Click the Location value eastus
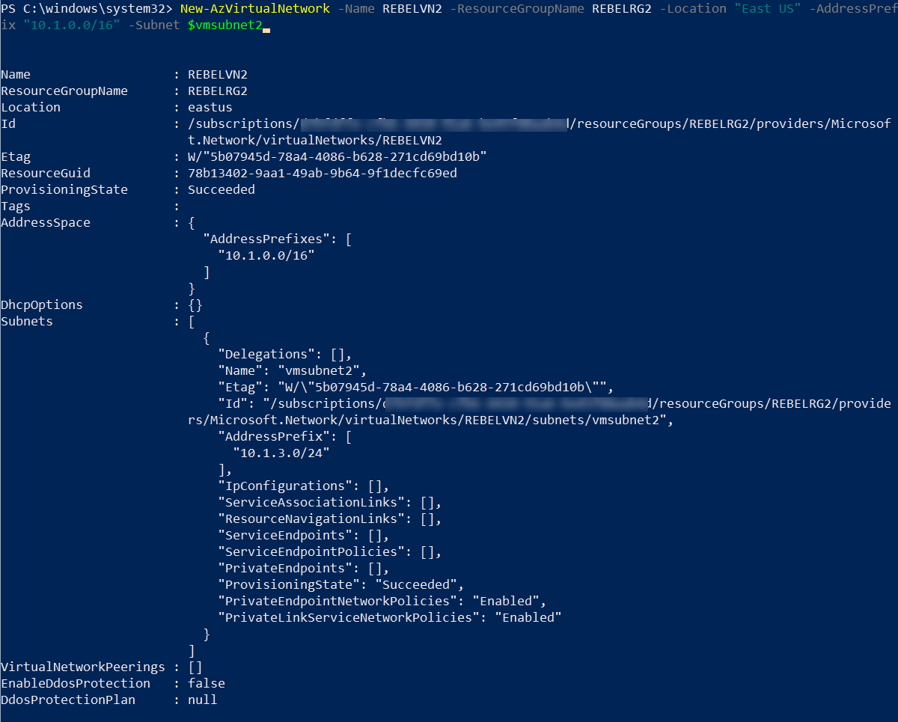Image resolution: width=898 pixels, height=722 pixels. click(x=210, y=108)
